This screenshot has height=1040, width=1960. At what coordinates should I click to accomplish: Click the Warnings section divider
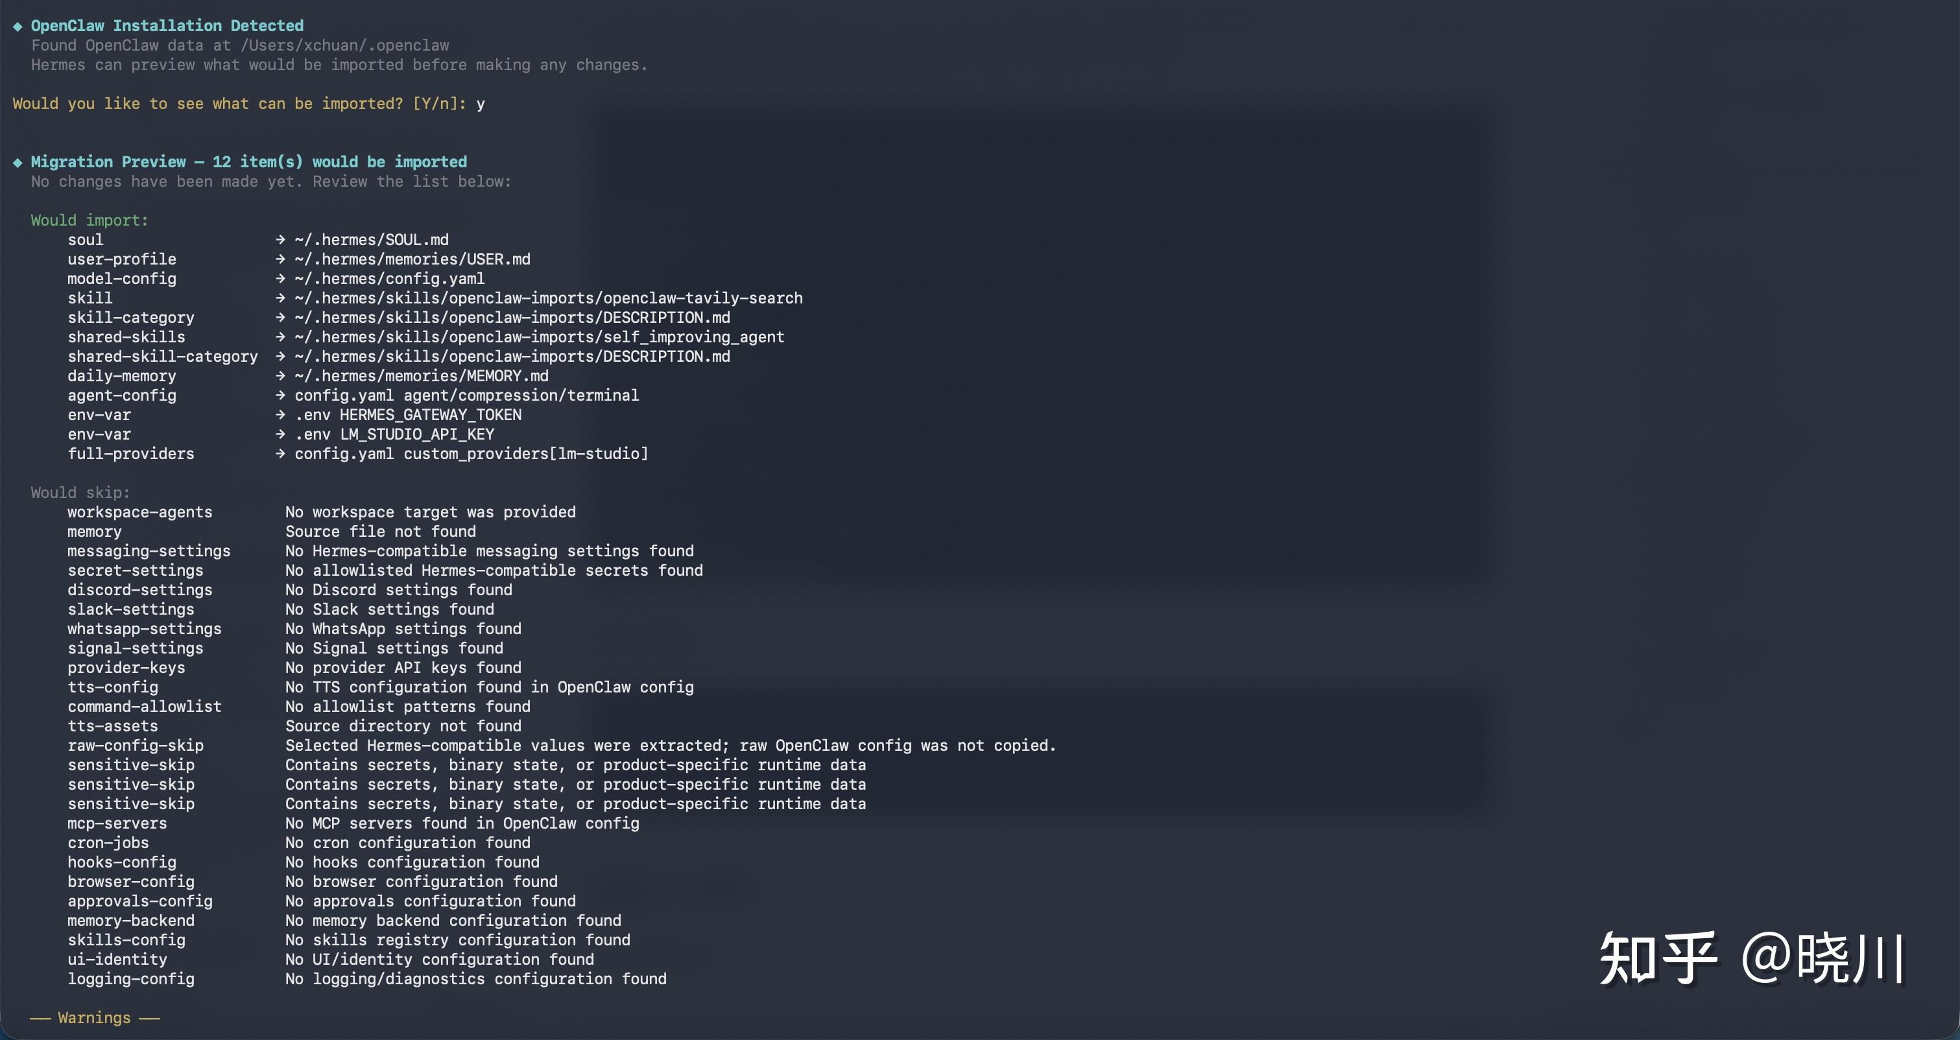click(94, 1018)
